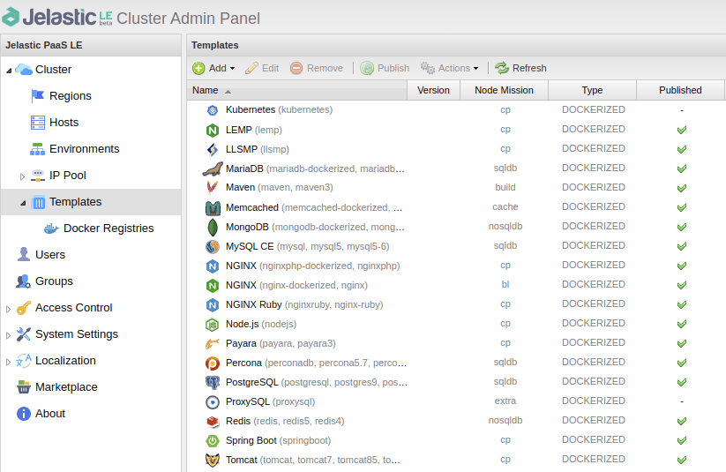Open the Actions dropdown menu
The image size is (726, 472).
(449, 69)
